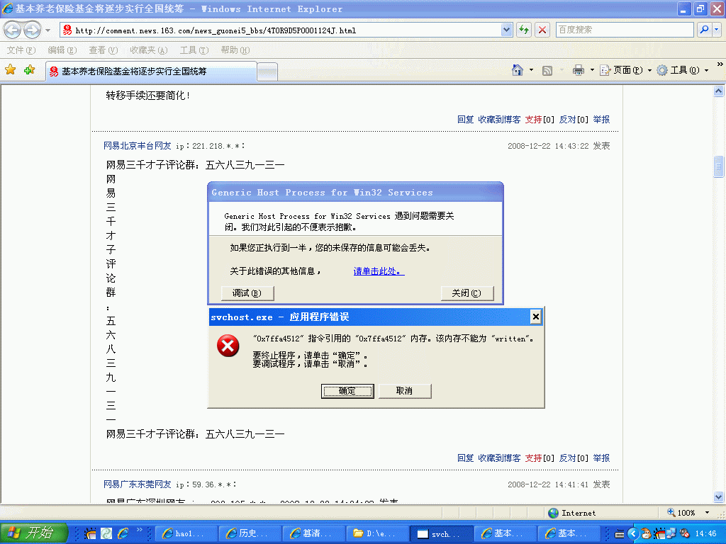The height and width of the screenshot is (544, 726).
Task: Open a new blank tab
Action: [x=267, y=72]
